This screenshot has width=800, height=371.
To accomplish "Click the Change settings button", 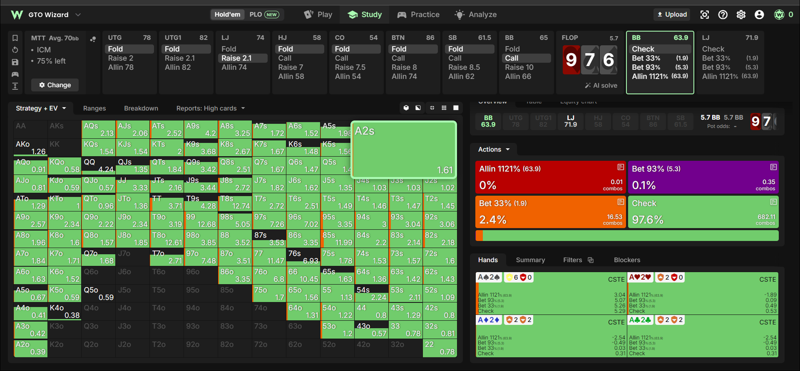I will [x=55, y=85].
